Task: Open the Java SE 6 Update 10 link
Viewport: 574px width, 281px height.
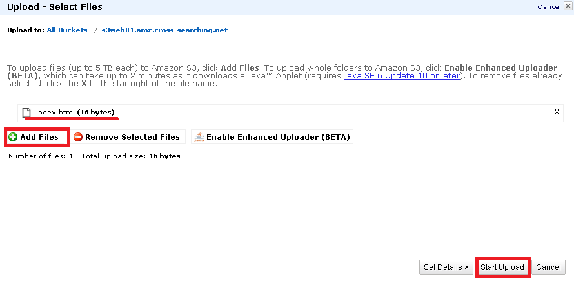Action: tap(402, 75)
